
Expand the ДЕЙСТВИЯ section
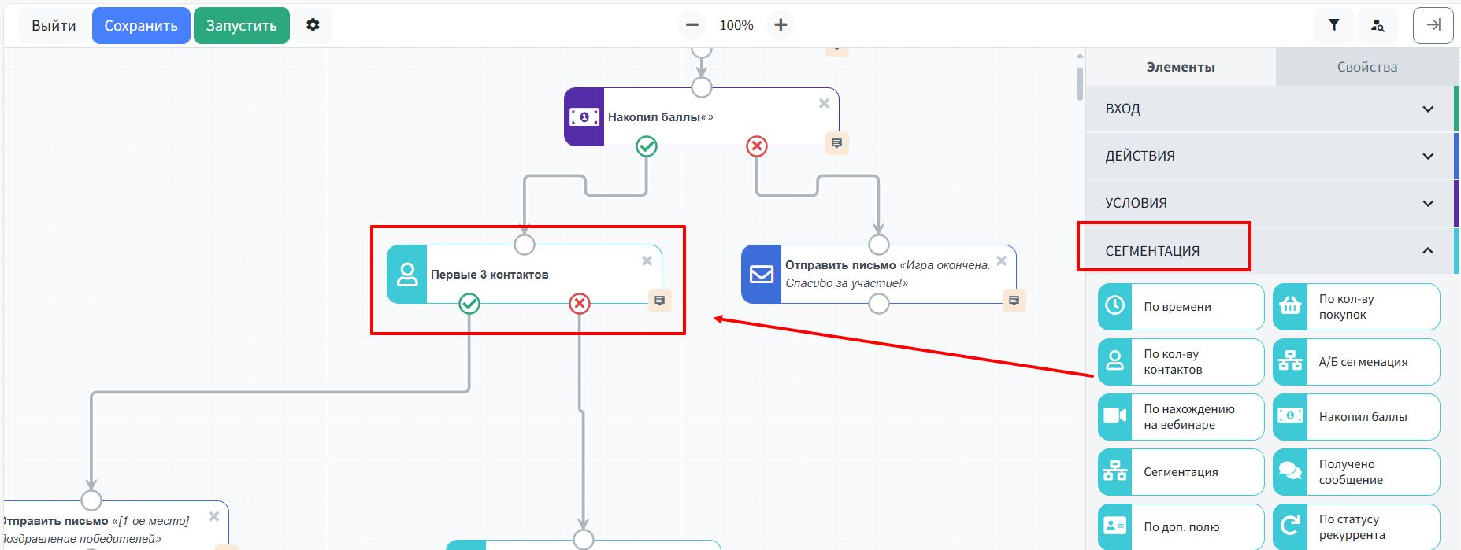coord(1270,156)
